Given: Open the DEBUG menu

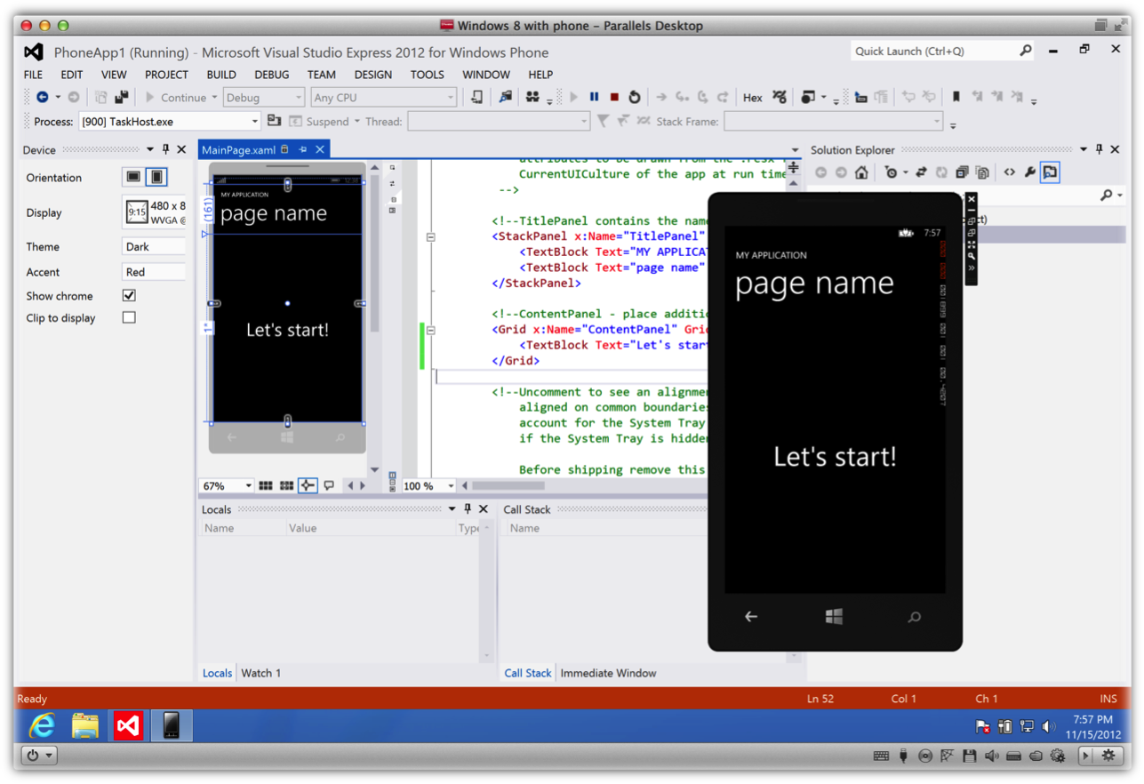Looking at the screenshot, I should pyautogui.click(x=272, y=75).
